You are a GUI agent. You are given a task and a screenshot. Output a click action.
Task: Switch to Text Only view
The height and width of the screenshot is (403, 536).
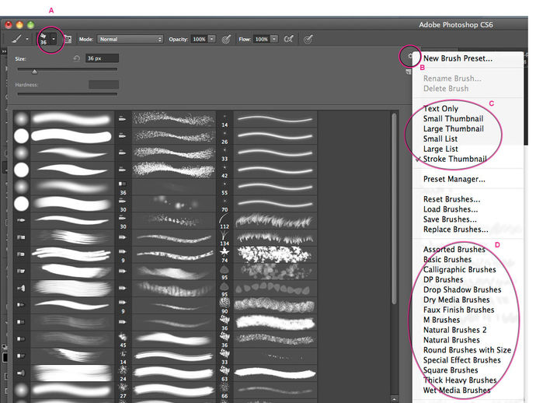coord(440,109)
